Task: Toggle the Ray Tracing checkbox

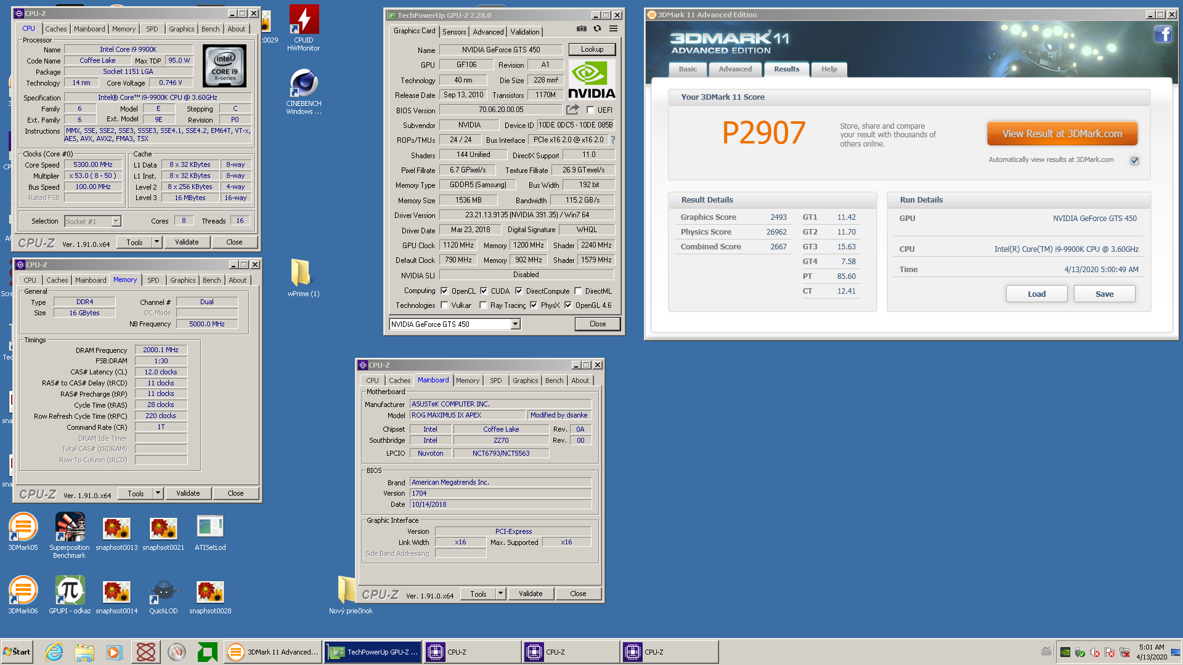Action: (484, 305)
